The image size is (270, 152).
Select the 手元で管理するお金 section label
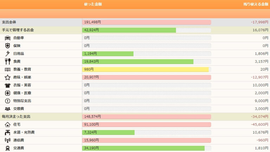point(18,30)
